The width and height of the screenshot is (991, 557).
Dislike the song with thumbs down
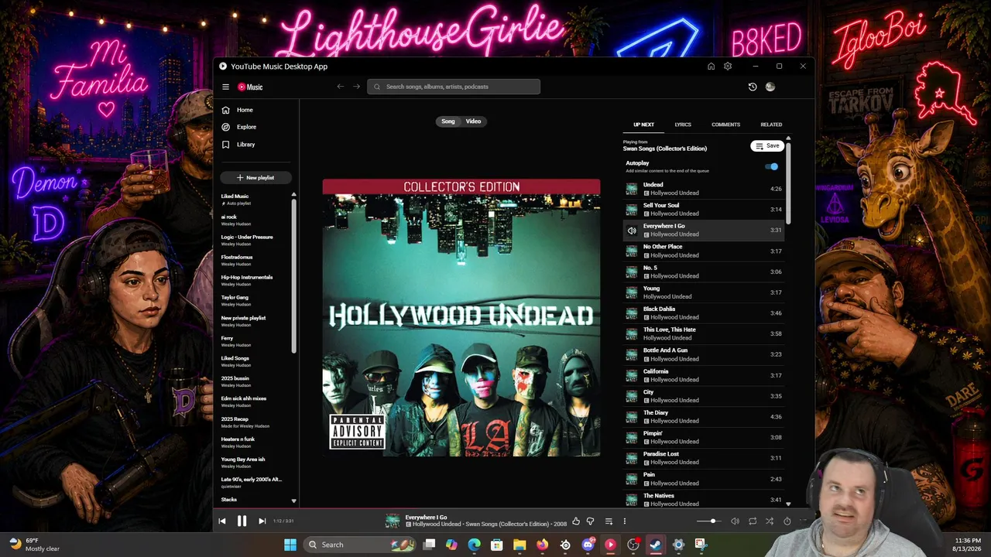(590, 521)
